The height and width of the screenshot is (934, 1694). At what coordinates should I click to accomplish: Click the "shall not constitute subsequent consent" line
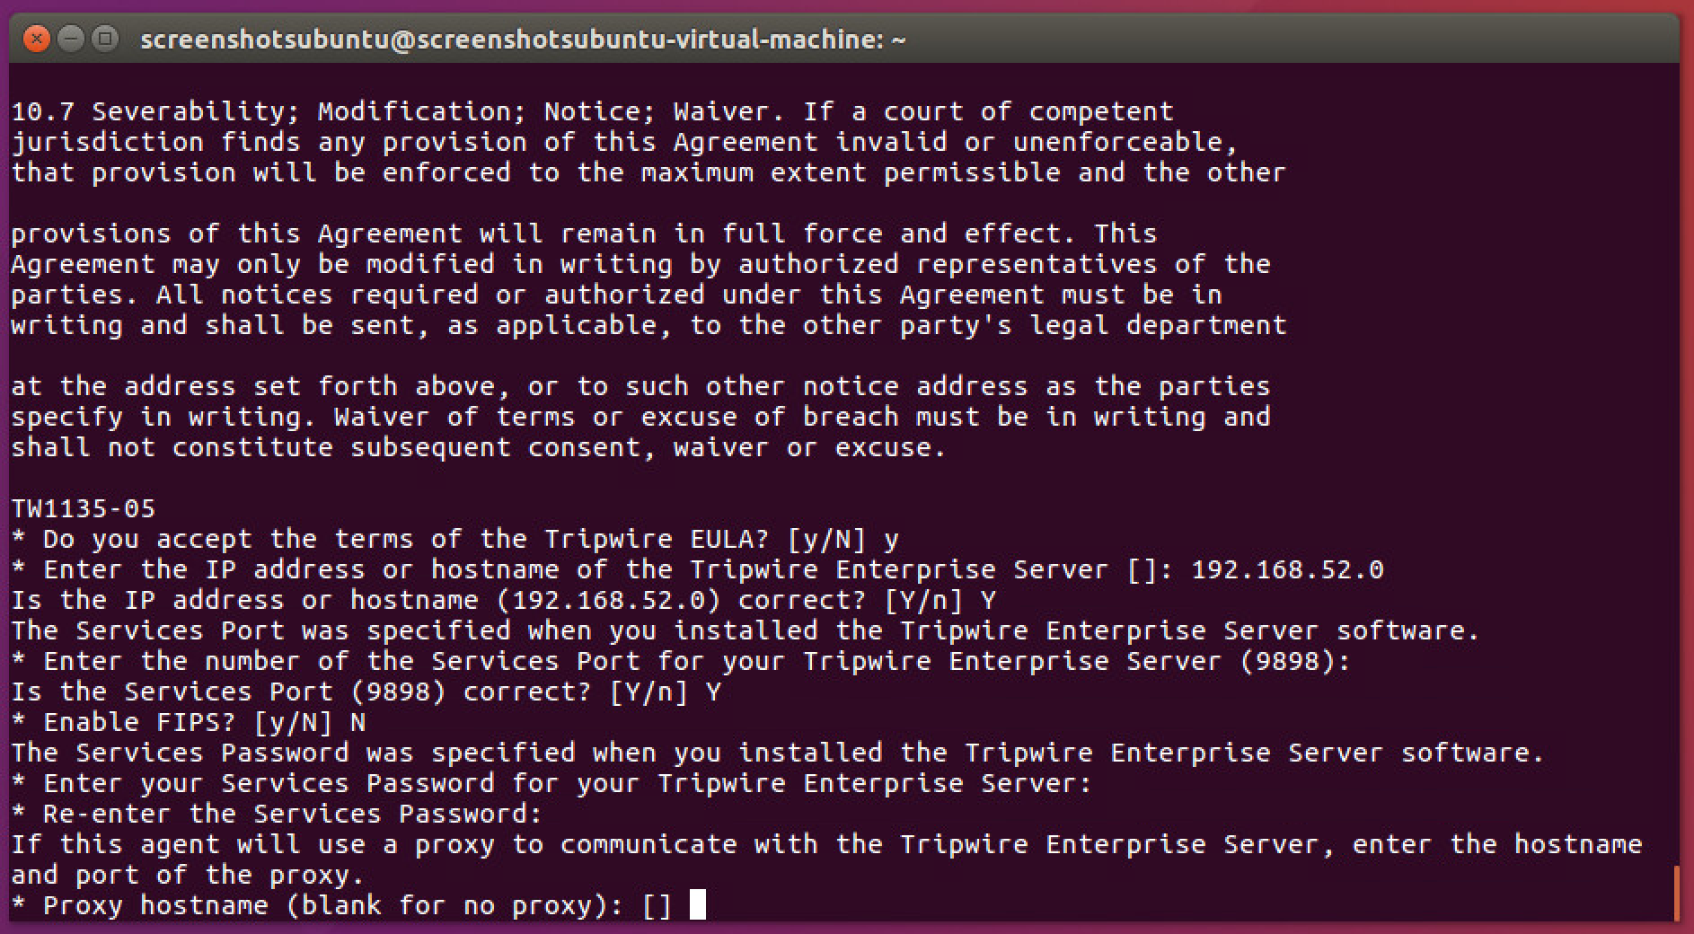tap(478, 447)
